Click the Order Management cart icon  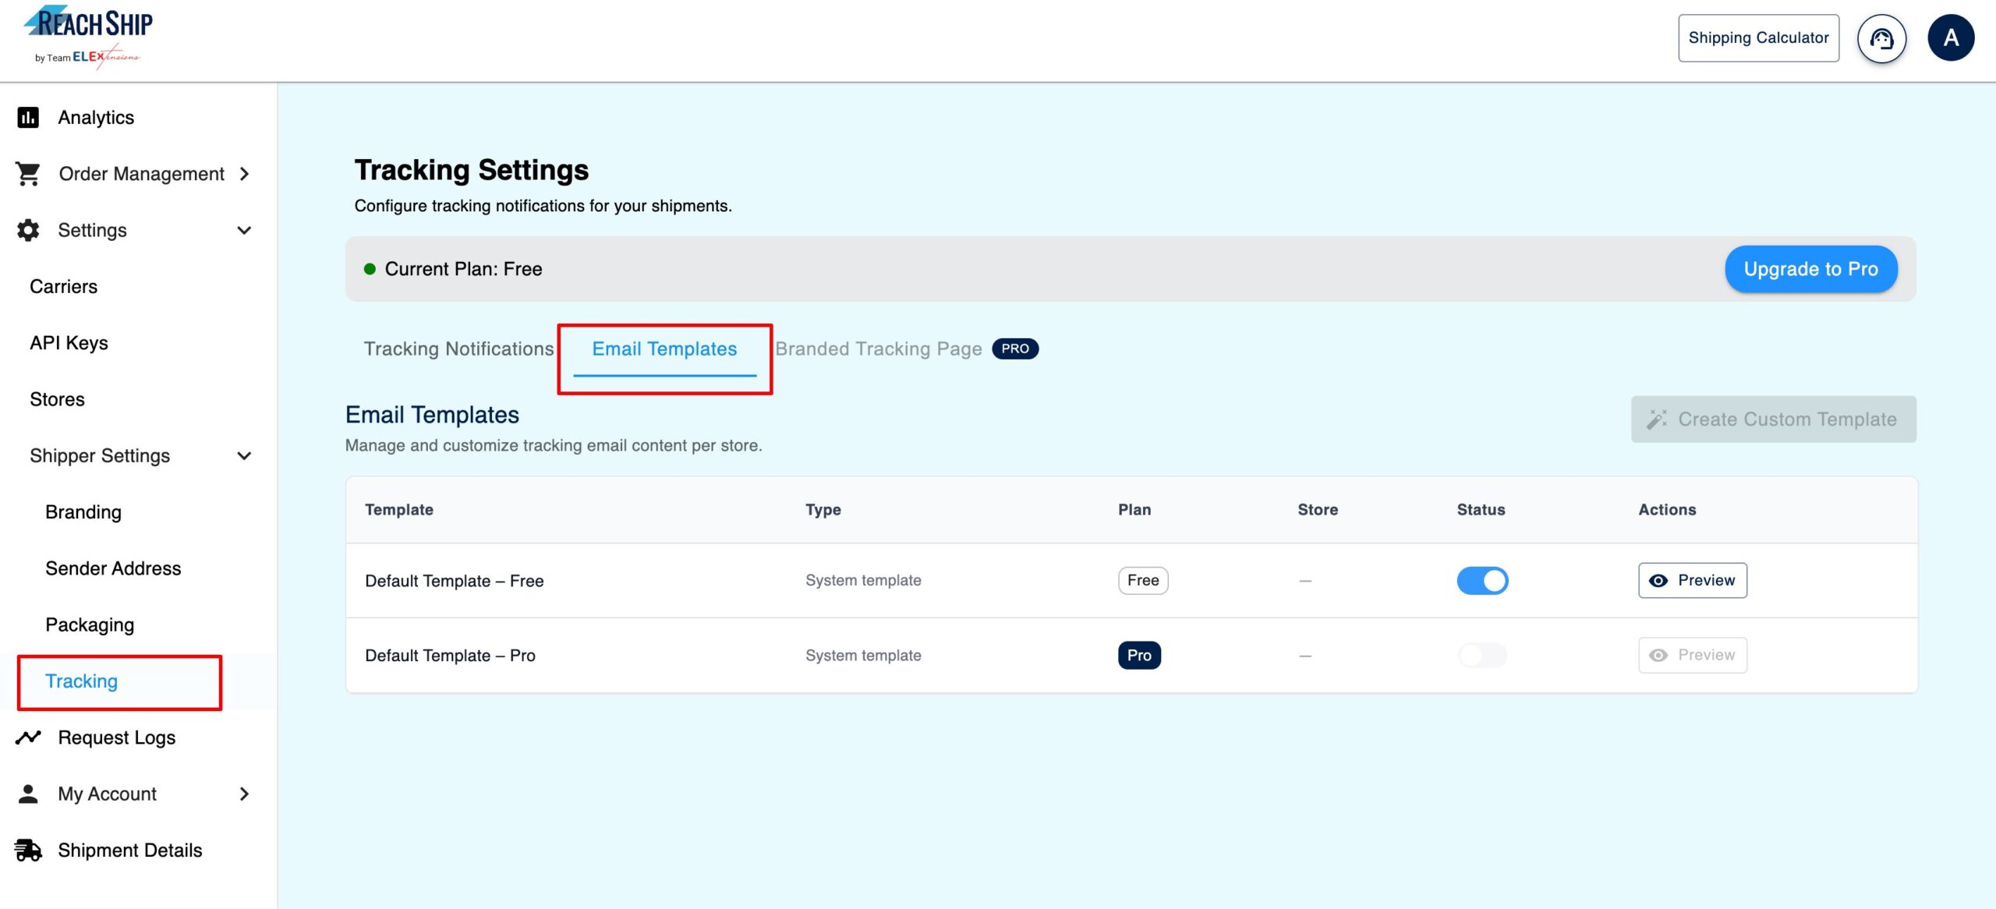point(28,174)
